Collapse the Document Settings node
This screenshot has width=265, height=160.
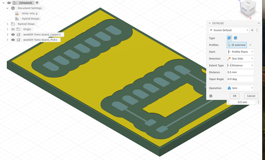(x=7, y=8)
